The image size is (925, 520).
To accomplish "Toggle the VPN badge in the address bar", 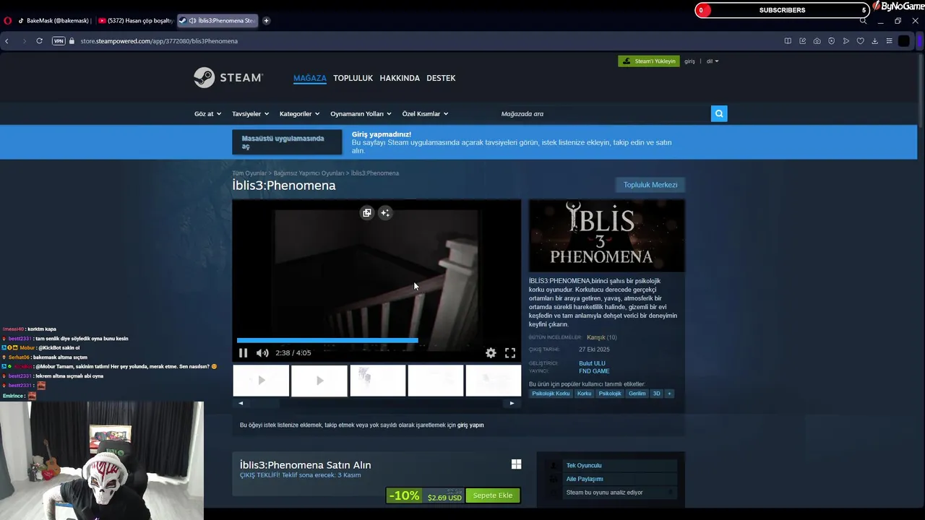I will (59, 41).
